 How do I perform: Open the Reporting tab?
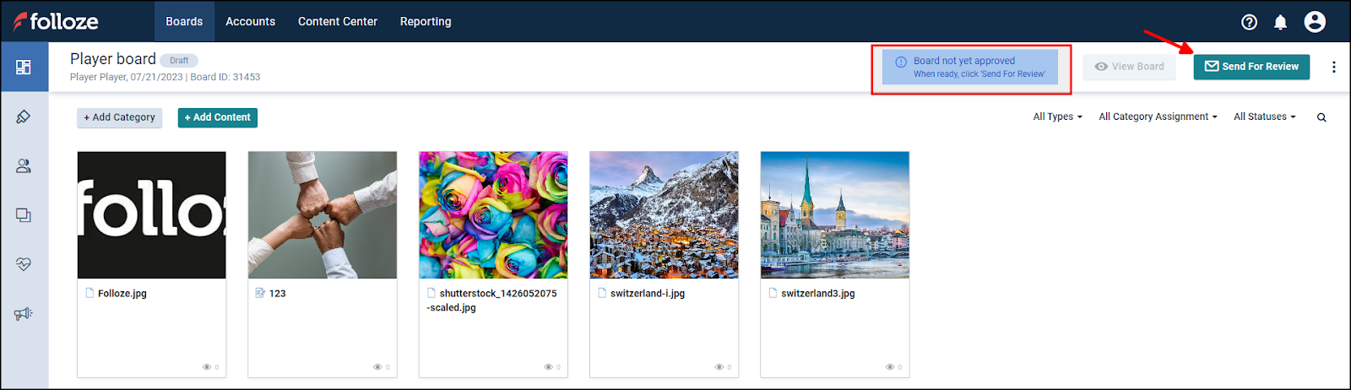426,21
